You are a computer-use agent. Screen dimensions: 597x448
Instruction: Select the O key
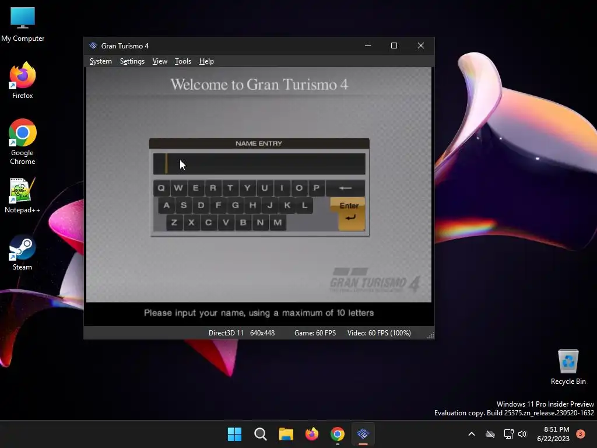coord(299,188)
